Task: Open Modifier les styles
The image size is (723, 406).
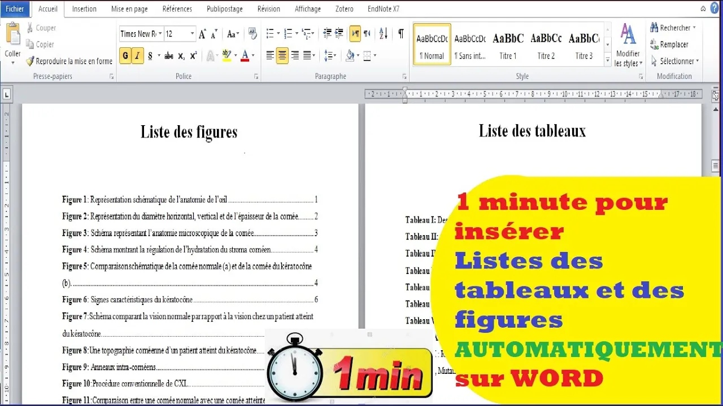Action: 628,45
